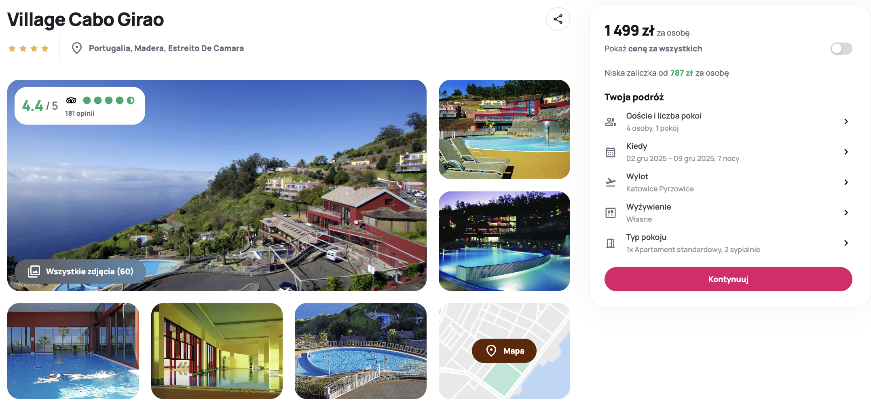Click the airplane departure icon
Image resolution: width=871 pixels, height=403 pixels.
pyautogui.click(x=610, y=182)
